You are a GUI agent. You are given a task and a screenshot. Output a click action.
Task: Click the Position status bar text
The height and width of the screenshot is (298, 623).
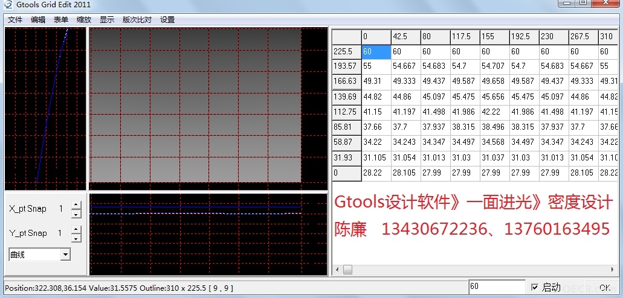click(x=119, y=288)
